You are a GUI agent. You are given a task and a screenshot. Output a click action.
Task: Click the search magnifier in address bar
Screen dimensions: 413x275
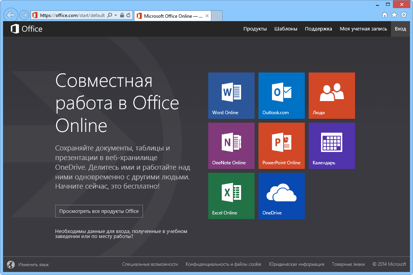(x=110, y=15)
